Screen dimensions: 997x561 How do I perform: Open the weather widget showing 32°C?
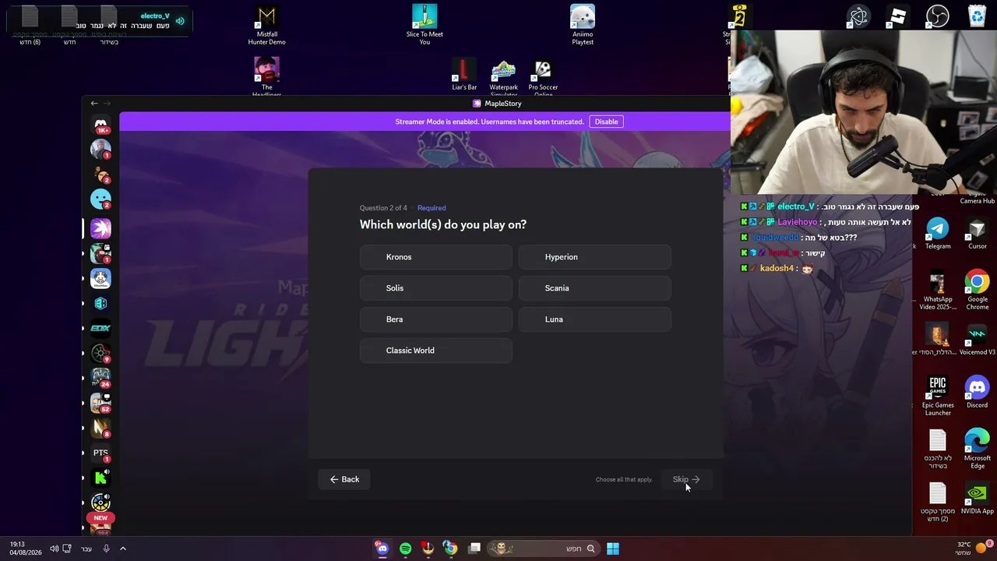pos(971,549)
